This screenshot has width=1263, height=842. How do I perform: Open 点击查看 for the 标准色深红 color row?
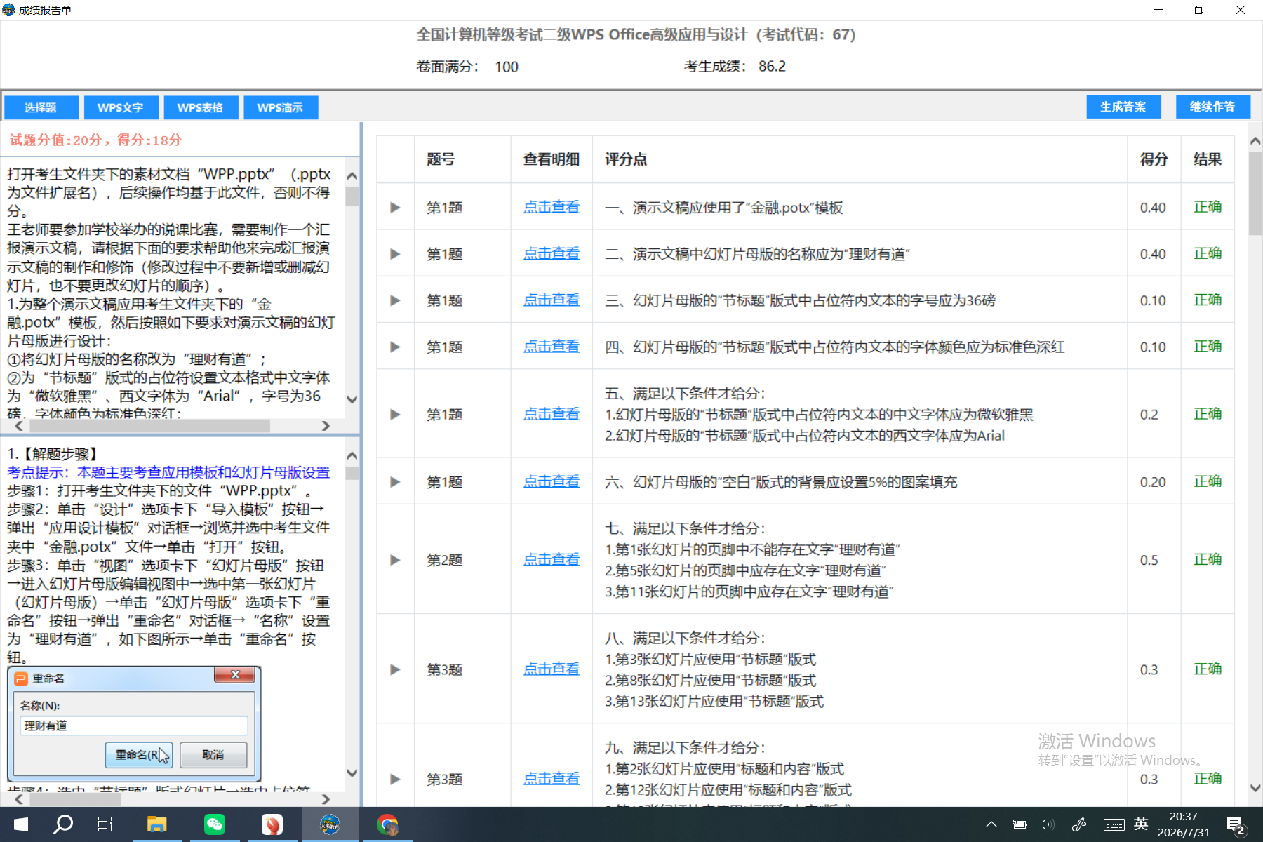click(x=552, y=347)
